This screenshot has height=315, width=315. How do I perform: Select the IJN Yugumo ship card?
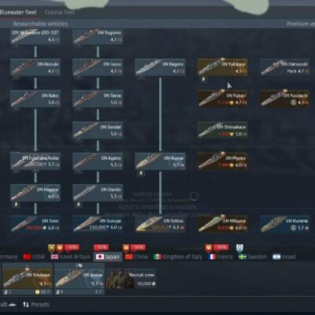click(98, 36)
